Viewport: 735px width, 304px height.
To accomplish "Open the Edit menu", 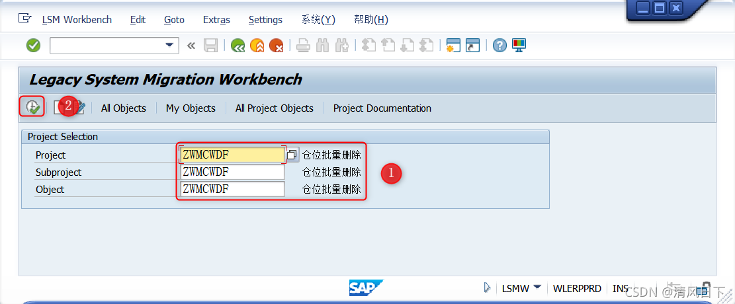I will (x=138, y=20).
